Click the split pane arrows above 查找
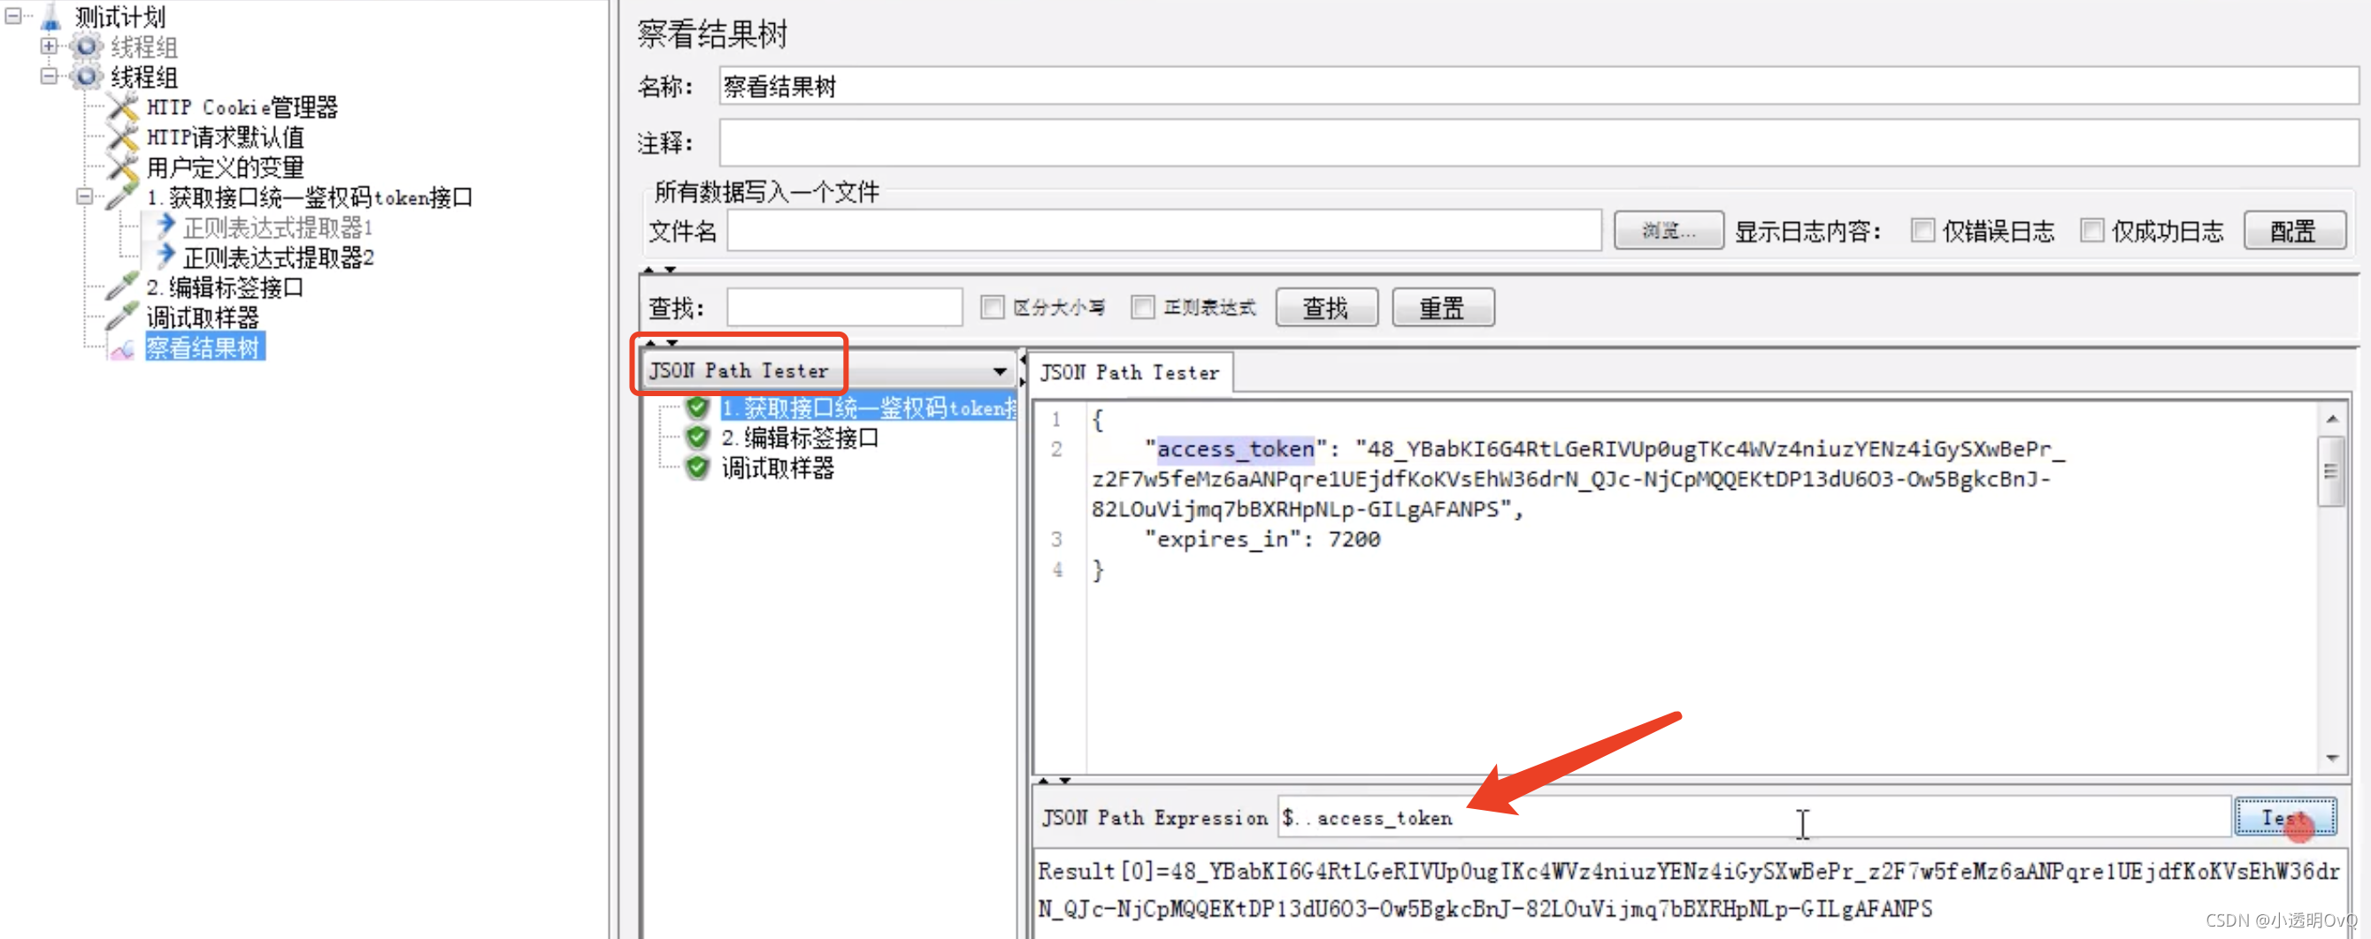The width and height of the screenshot is (2371, 939). [x=660, y=270]
